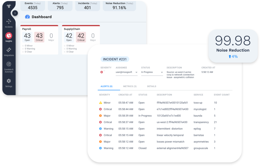Open the DETAILS tab

click(152, 86)
